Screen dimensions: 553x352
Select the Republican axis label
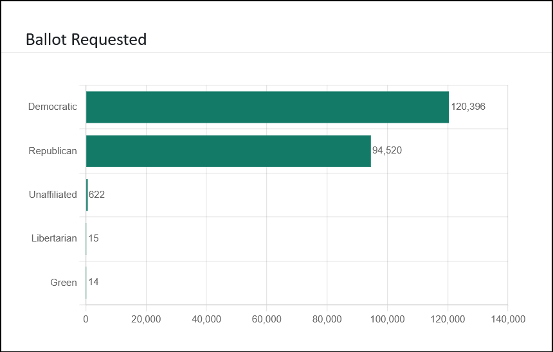53,151
